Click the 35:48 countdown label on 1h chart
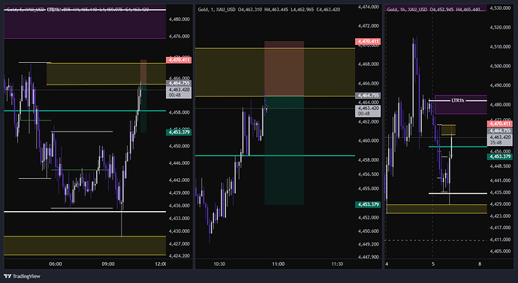Image resolution: width=518 pixels, height=283 pixels. [496, 143]
